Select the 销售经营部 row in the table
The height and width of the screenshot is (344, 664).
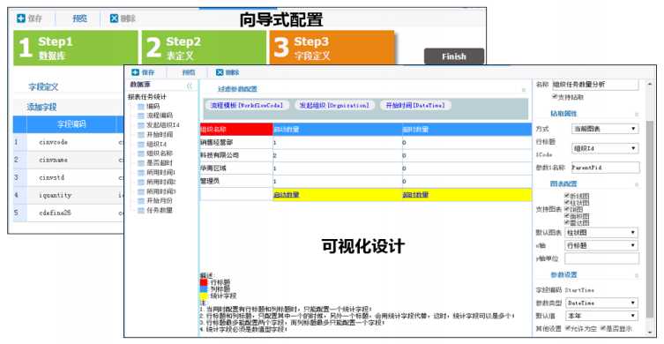pos(365,142)
